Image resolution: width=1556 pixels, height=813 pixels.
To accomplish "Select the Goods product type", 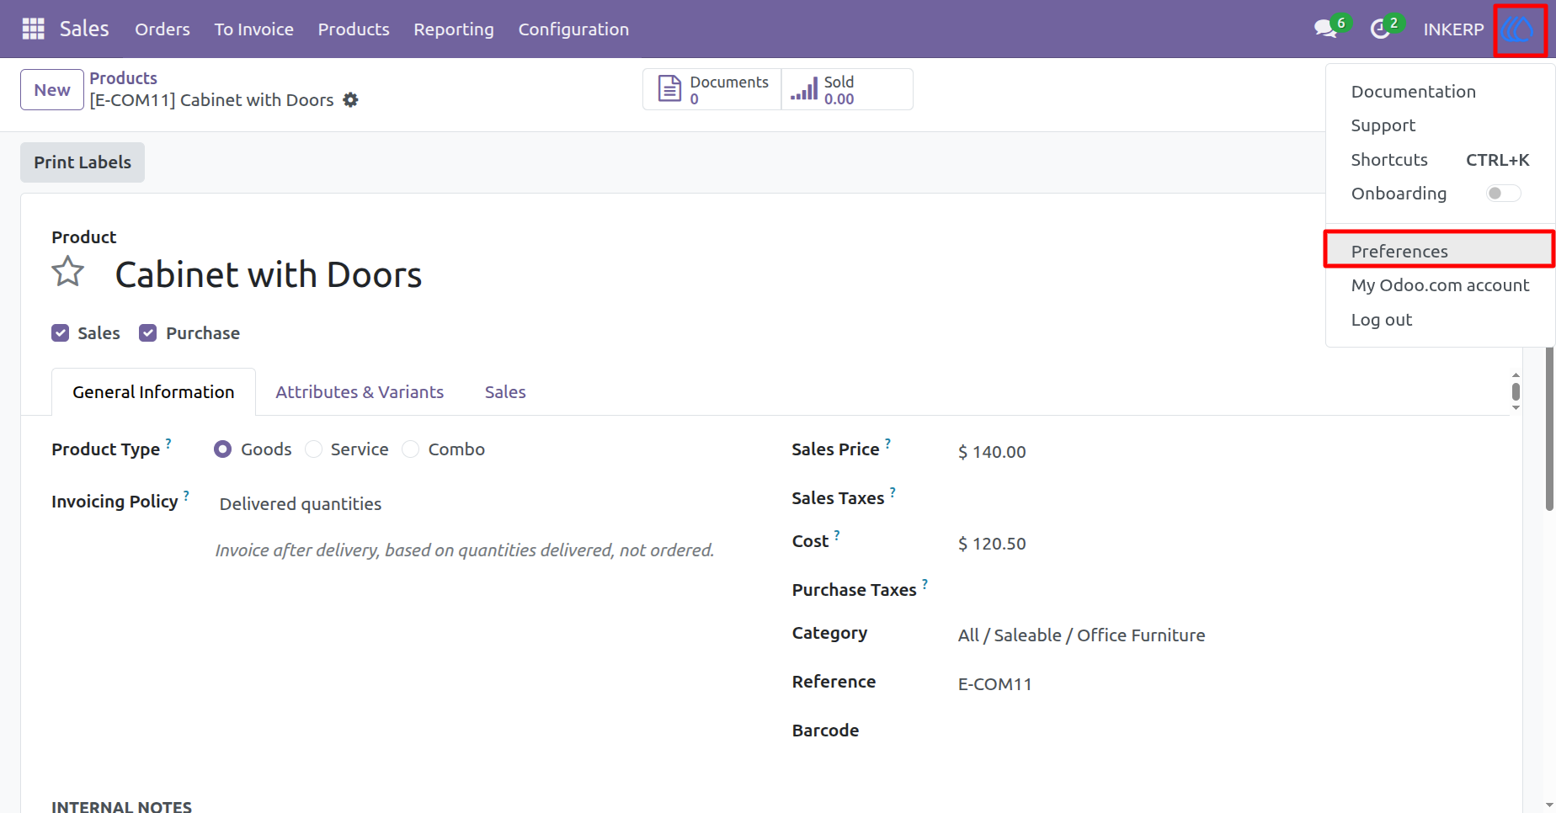I will [223, 449].
